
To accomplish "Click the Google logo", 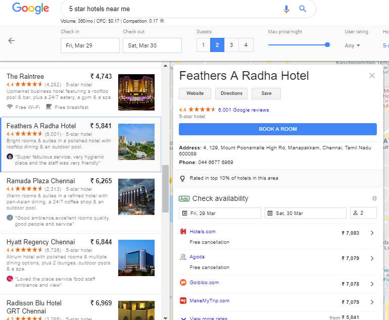I will (x=30, y=9).
